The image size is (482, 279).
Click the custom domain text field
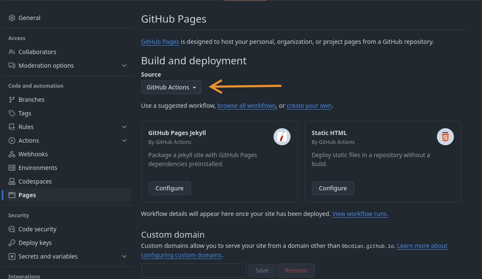pos(194,270)
